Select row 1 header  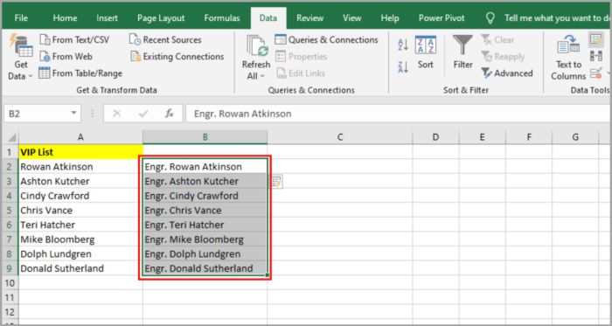coord(10,152)
